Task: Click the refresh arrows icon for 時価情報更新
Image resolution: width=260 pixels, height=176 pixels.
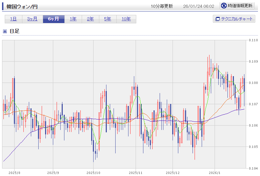Action: [224, 6]
